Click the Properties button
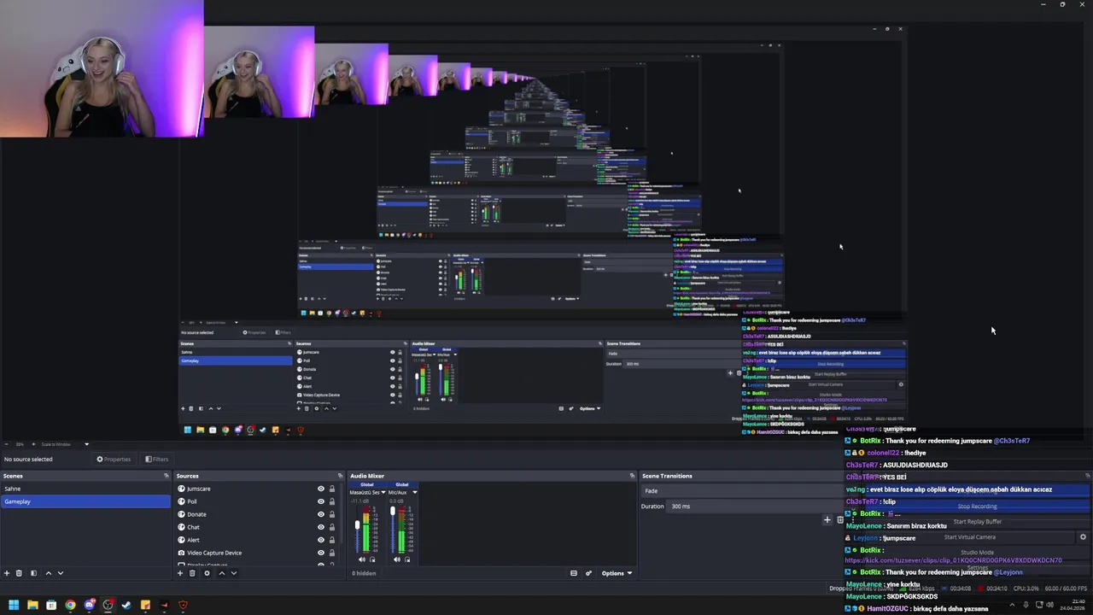This screenshot has height=615, width=1093. (114, 459)
